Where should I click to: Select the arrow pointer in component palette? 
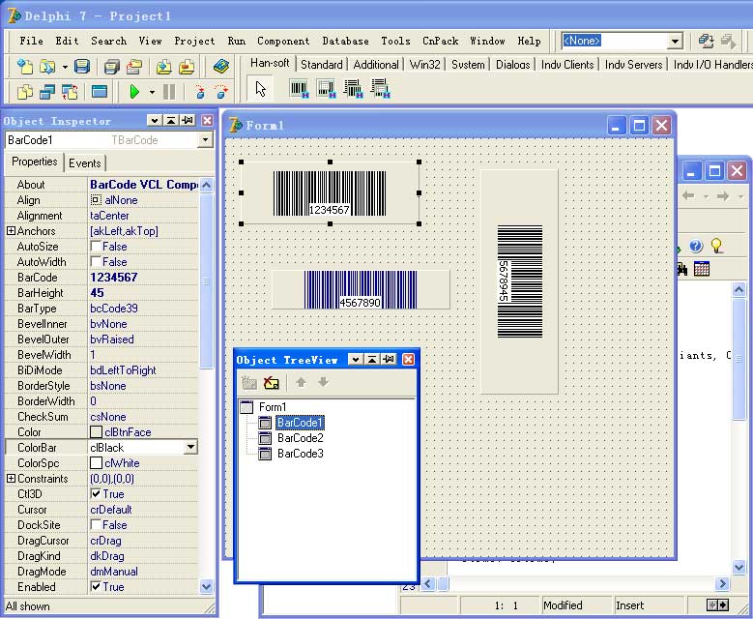260,89
